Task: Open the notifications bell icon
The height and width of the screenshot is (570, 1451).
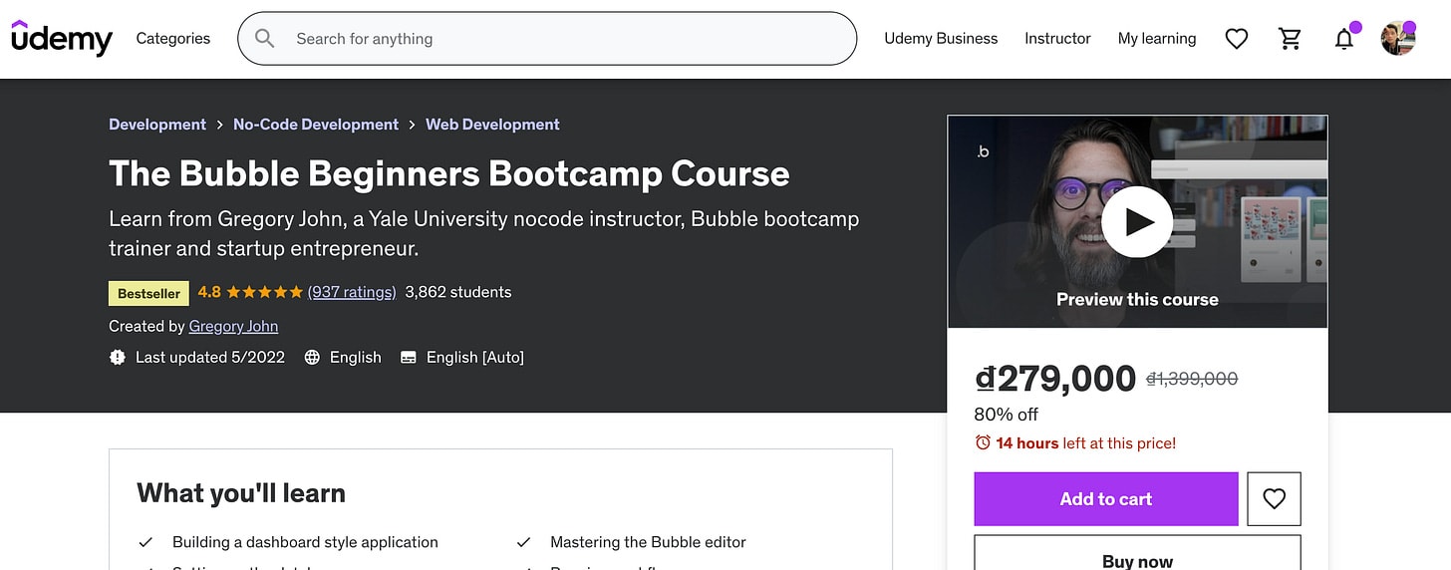Action: click(1344, 38)
